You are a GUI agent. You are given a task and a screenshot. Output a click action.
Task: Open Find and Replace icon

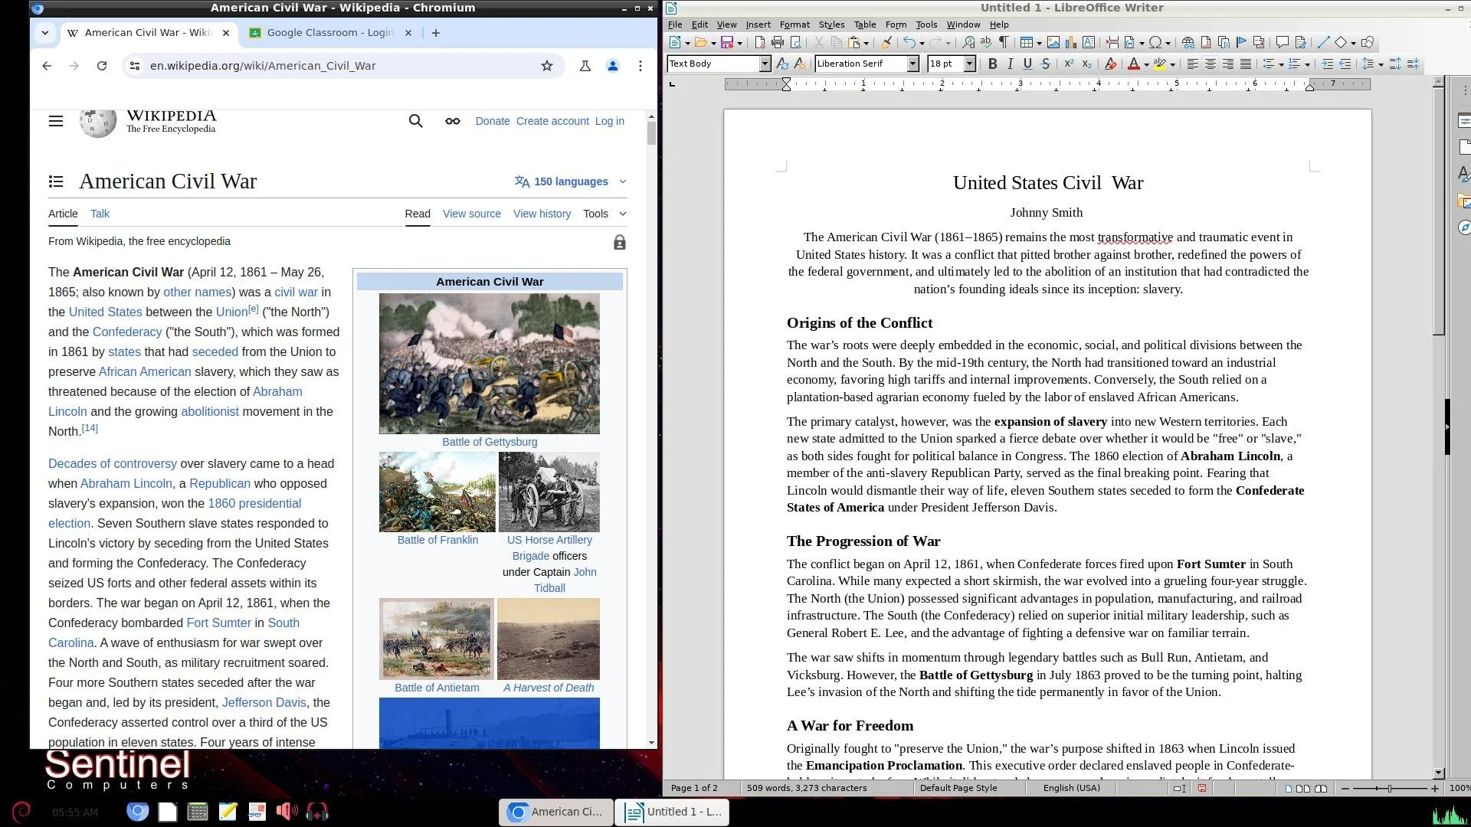(x=968, y=43)
